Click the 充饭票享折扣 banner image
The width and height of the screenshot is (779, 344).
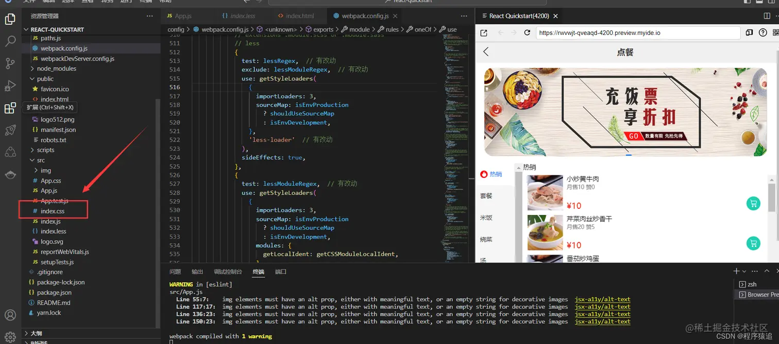[625, 112]
